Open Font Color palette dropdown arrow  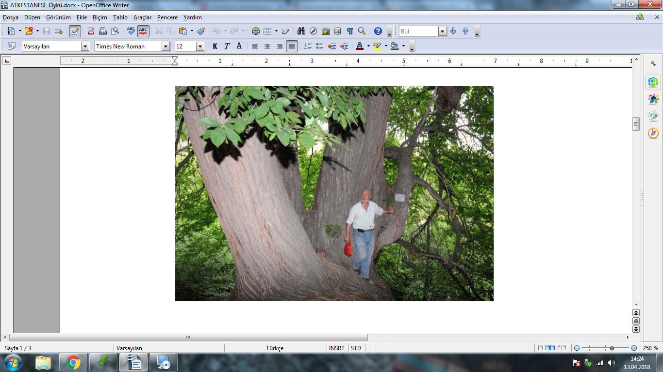coord(368,46)
